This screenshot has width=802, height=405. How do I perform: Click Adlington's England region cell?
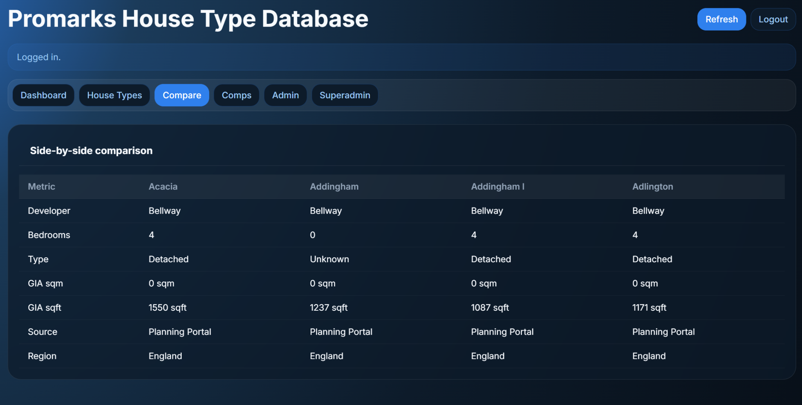pyautogui.click(x=649, y=356)
